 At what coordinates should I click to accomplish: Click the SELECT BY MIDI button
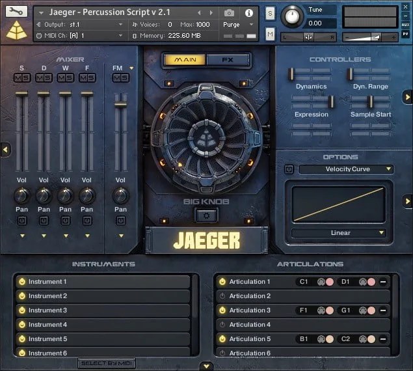107,363
